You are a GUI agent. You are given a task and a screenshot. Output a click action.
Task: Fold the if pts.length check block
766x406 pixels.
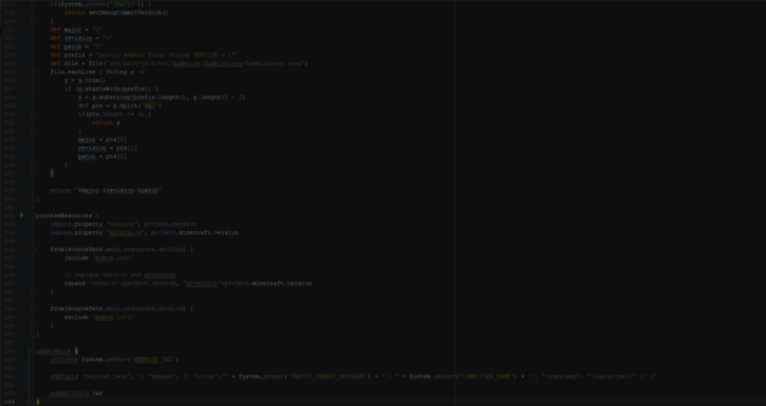pos(33,114)
